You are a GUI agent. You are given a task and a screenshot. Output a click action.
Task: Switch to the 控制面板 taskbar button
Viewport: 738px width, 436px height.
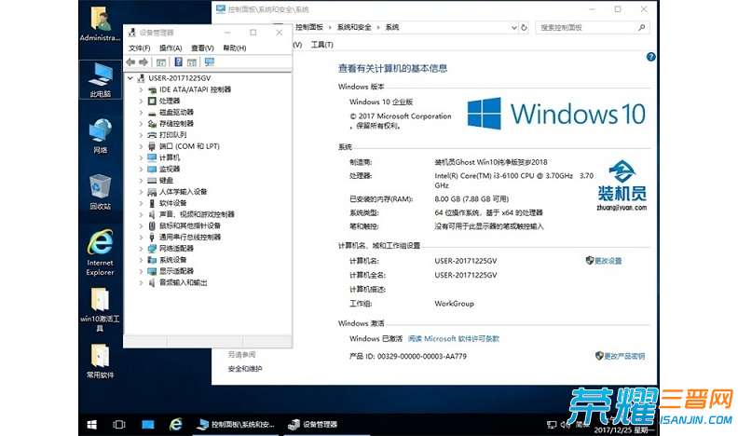click(x=237, y=424)
